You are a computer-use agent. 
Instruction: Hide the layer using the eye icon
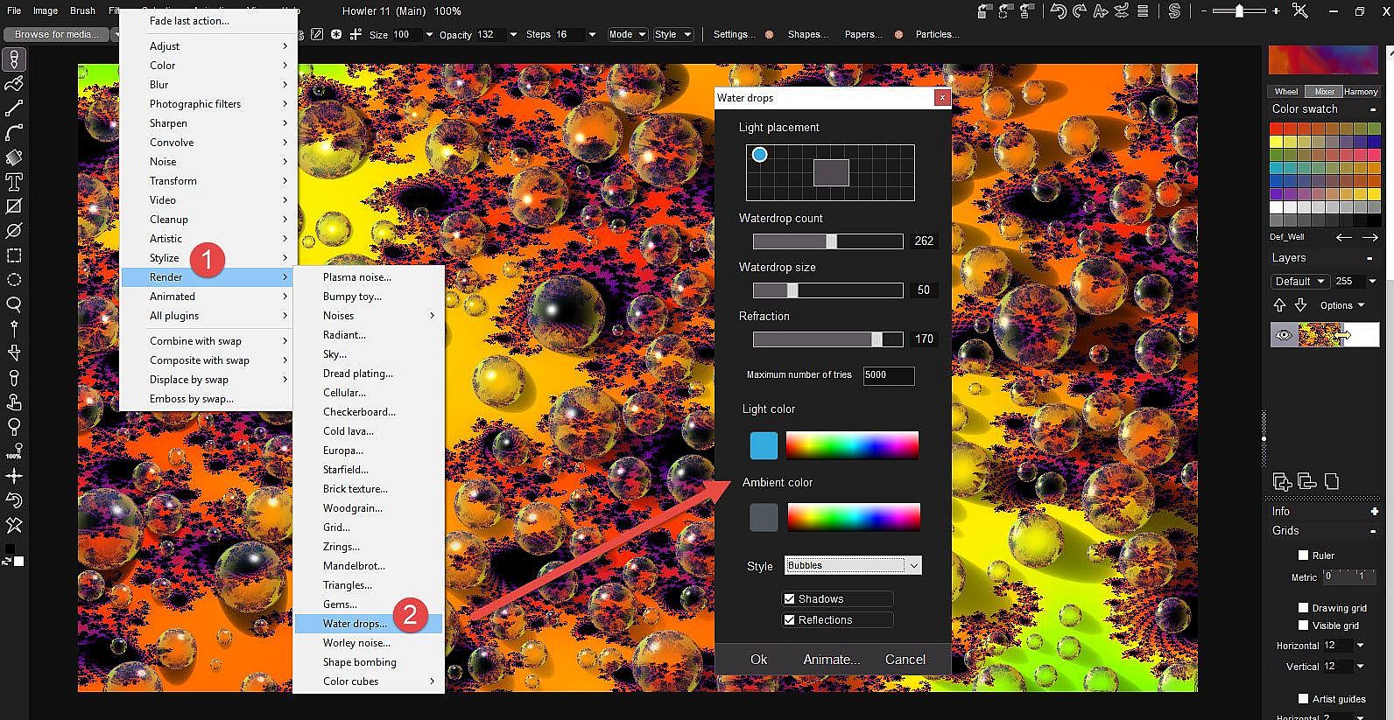(1284, 335)
